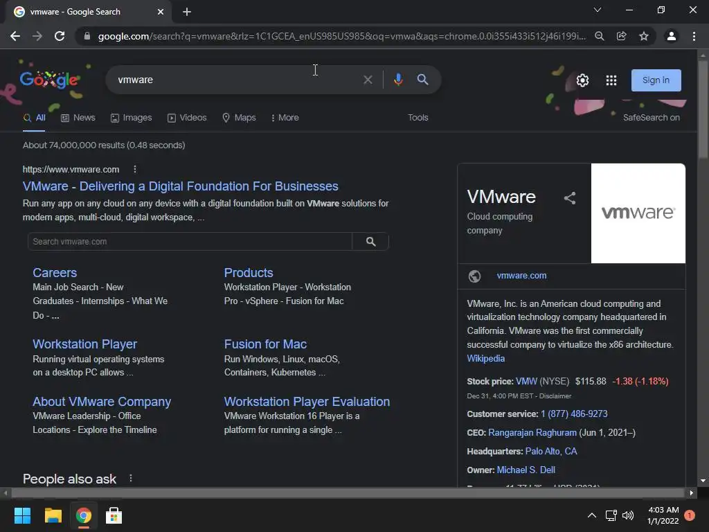This screenshot has height=532, width=709.
Task: Open Microsoft Store from taskbar
Action: coord(114,515)
